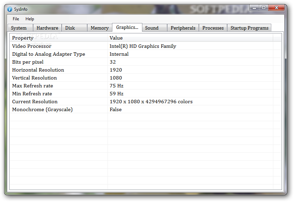Switch to the System tab
Viewport: 294px width, 202px height.
[x=20, y=28]
